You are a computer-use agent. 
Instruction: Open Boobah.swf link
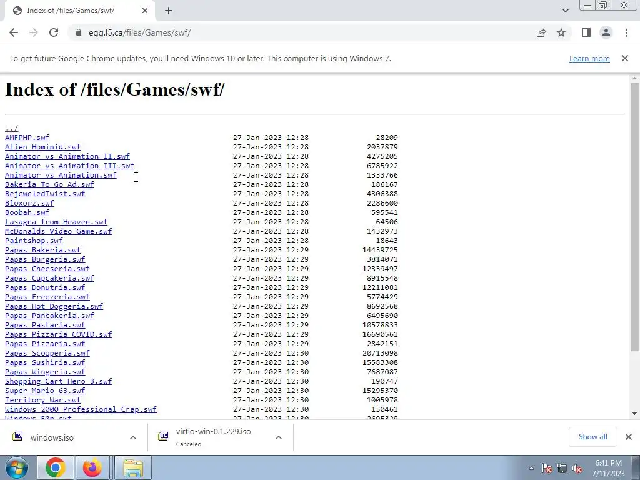point(27,212)
